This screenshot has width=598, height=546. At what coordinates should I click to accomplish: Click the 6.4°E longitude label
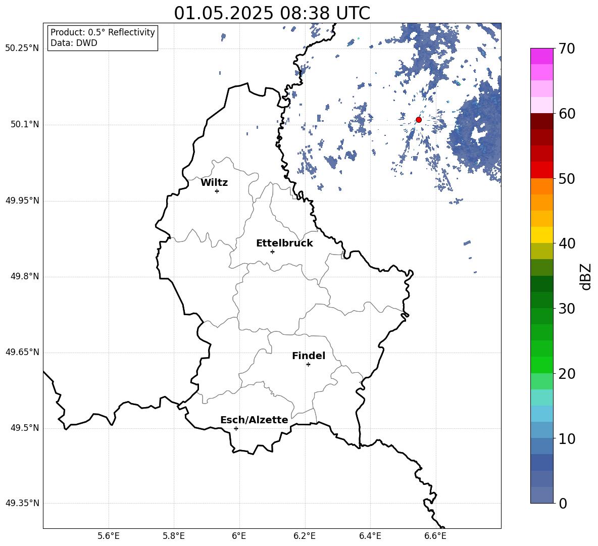pos(370,536)
